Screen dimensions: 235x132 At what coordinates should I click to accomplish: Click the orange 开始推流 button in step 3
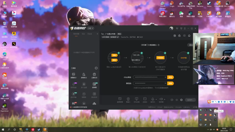coord(160,58)
